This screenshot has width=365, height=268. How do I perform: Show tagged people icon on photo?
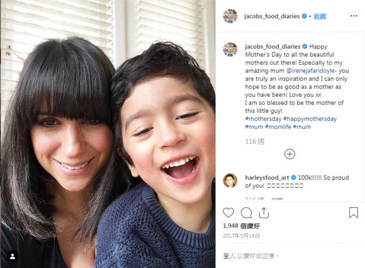12,256
